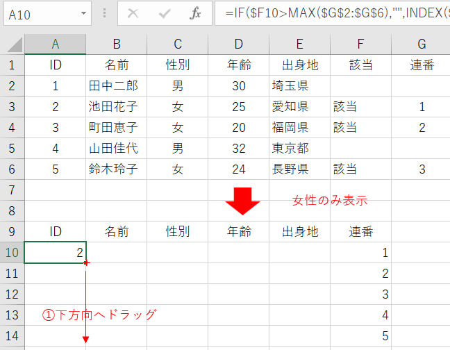Screen dimensions: 450x350
Task: Click cell E5 with 東京都
Action: (299, 149)
